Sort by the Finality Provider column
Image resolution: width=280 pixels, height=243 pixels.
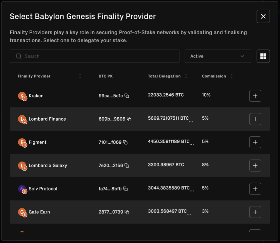[80, 76]
